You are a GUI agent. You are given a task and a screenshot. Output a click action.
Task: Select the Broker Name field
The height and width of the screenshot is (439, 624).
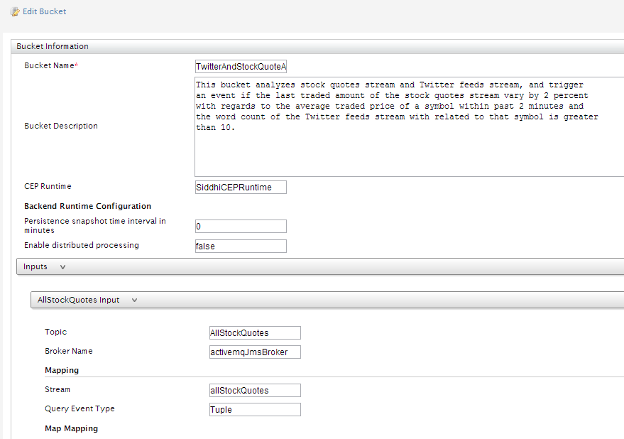[x=255, y=352]
